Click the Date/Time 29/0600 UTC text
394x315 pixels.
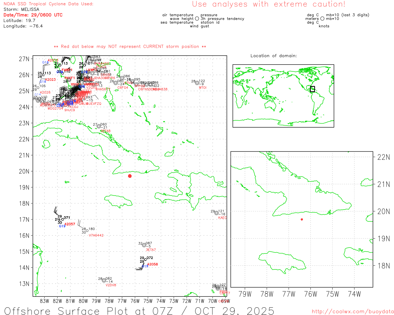(33, 15)
